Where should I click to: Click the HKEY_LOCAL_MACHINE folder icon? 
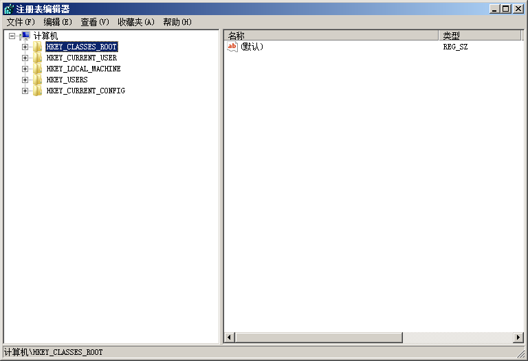coord(37,69)
